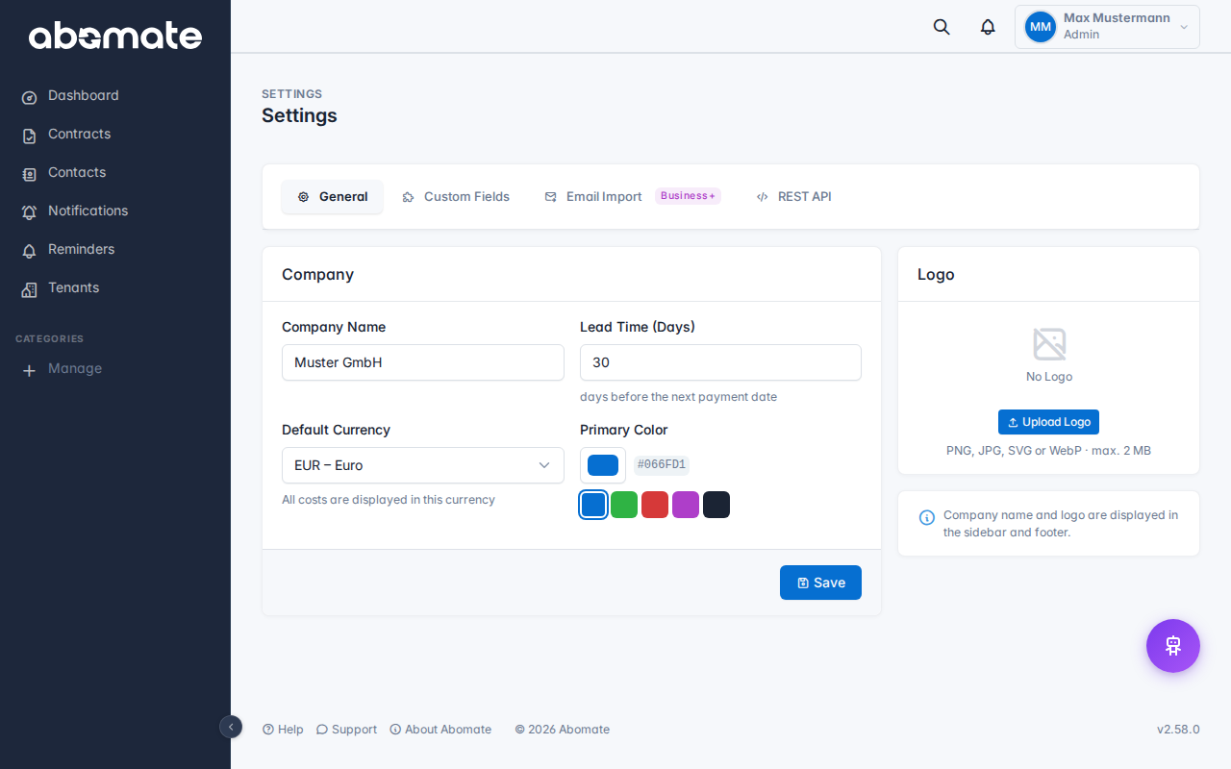
Task: Open the search icon in the header
Action: coord(941,26)
